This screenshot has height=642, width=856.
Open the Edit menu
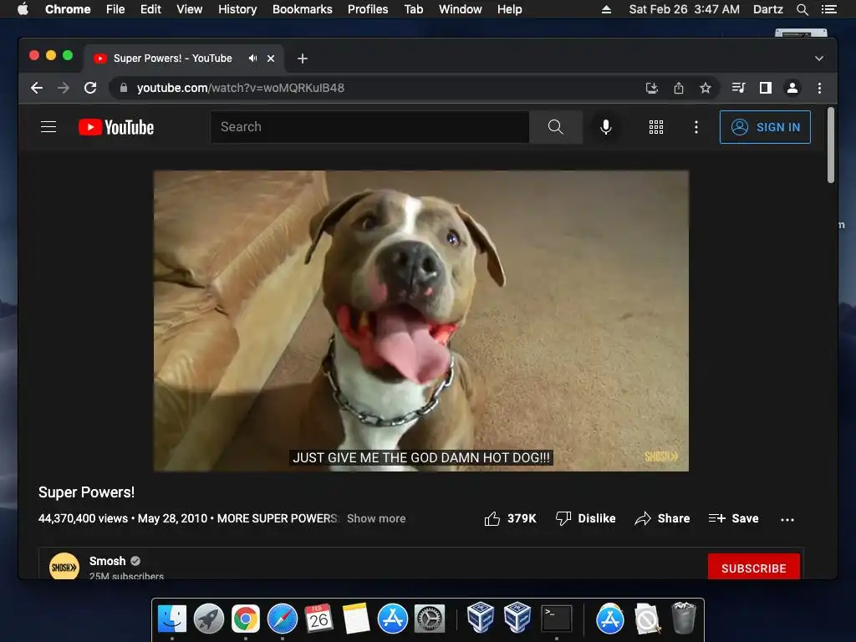pyautogui.click(x=150, y=9)
